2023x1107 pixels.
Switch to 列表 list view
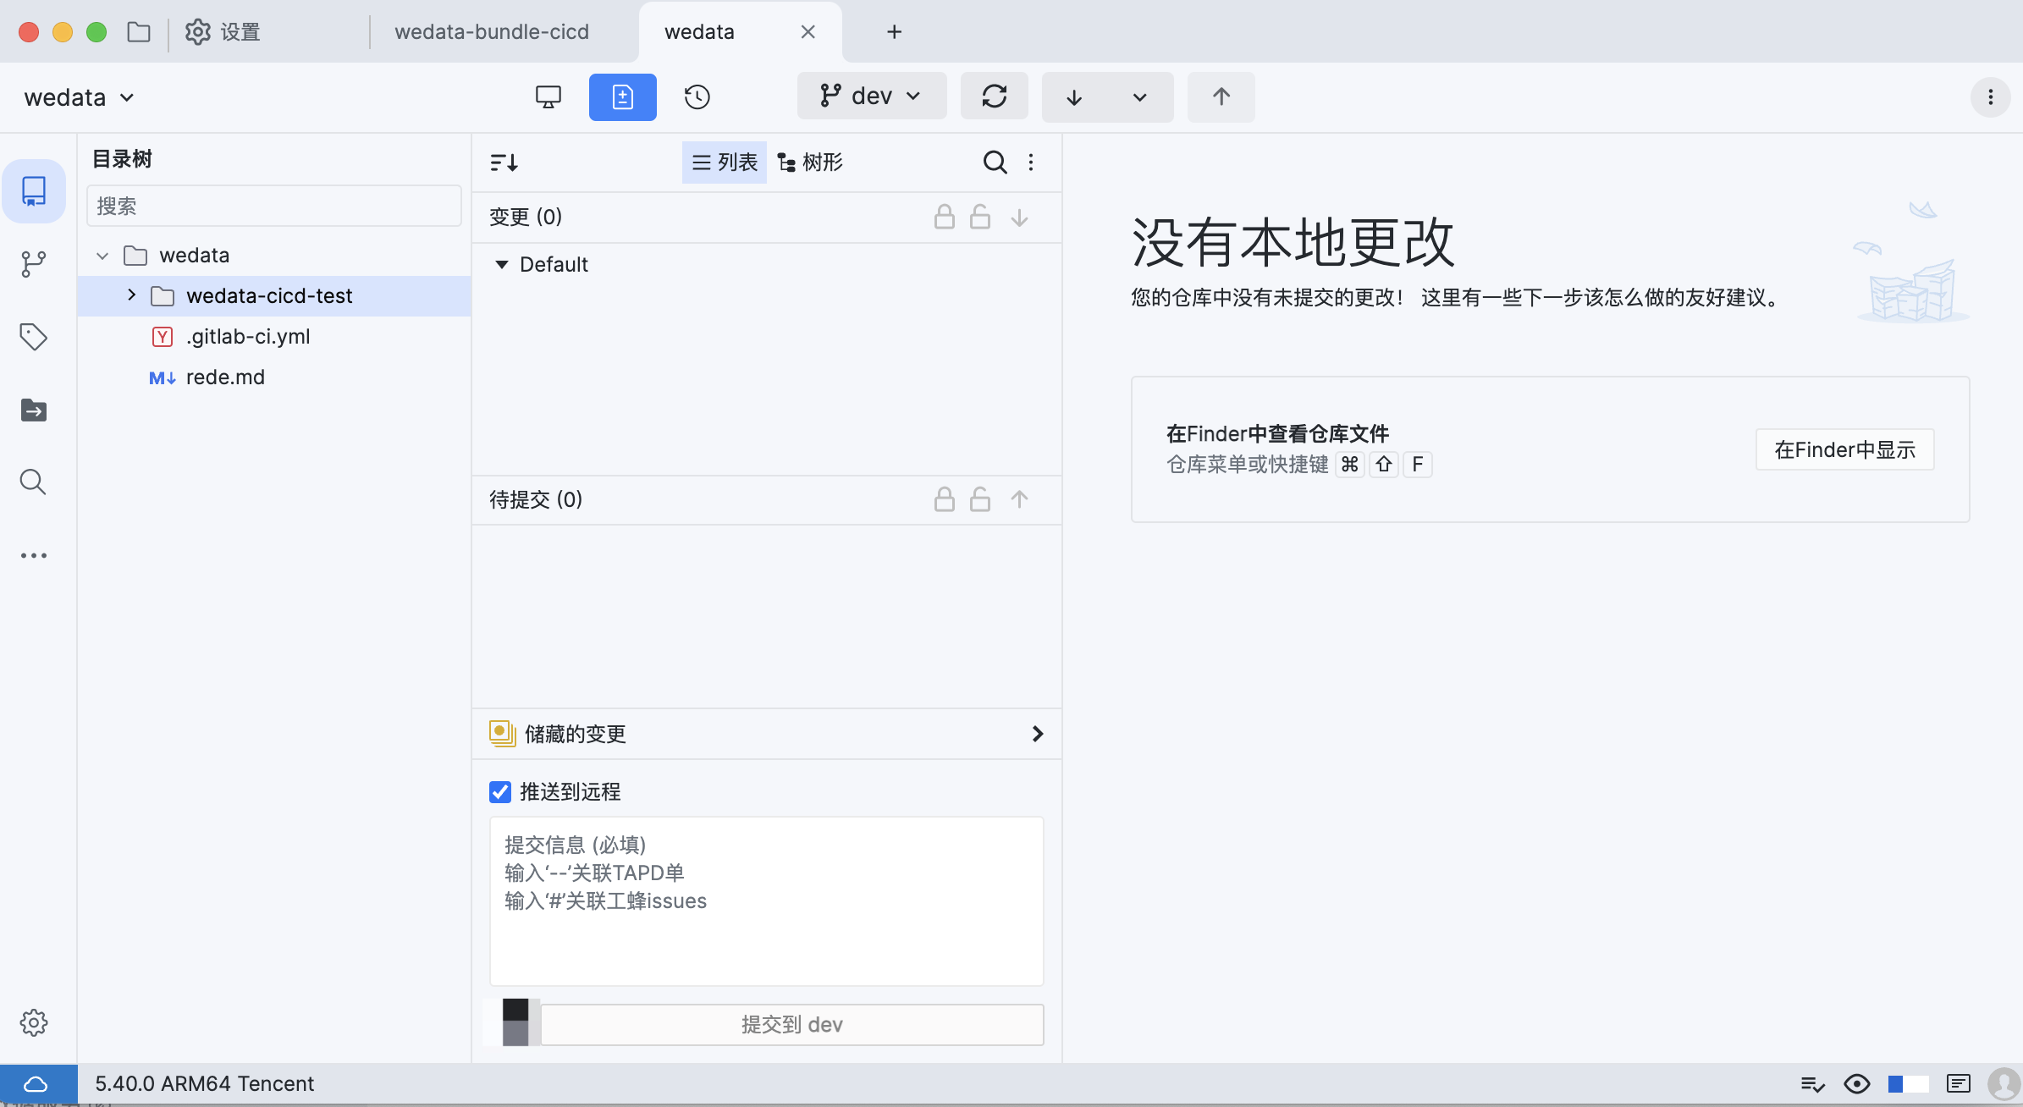pos(725,162)
